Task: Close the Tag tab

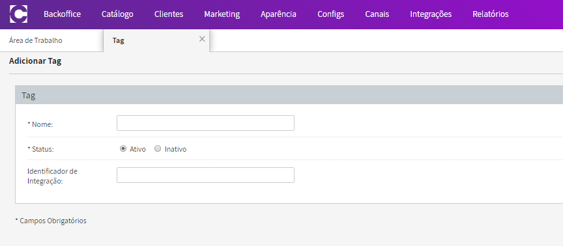Action: 202,39
